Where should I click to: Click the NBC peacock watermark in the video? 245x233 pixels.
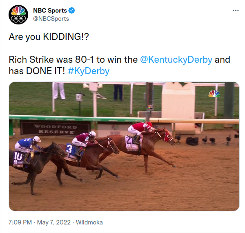(x=214, y=94)
